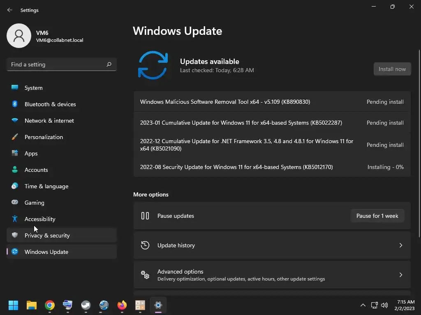Show hidden tray icons chevron
This screenshot has width=421, height=315.
tap(363, 305)
